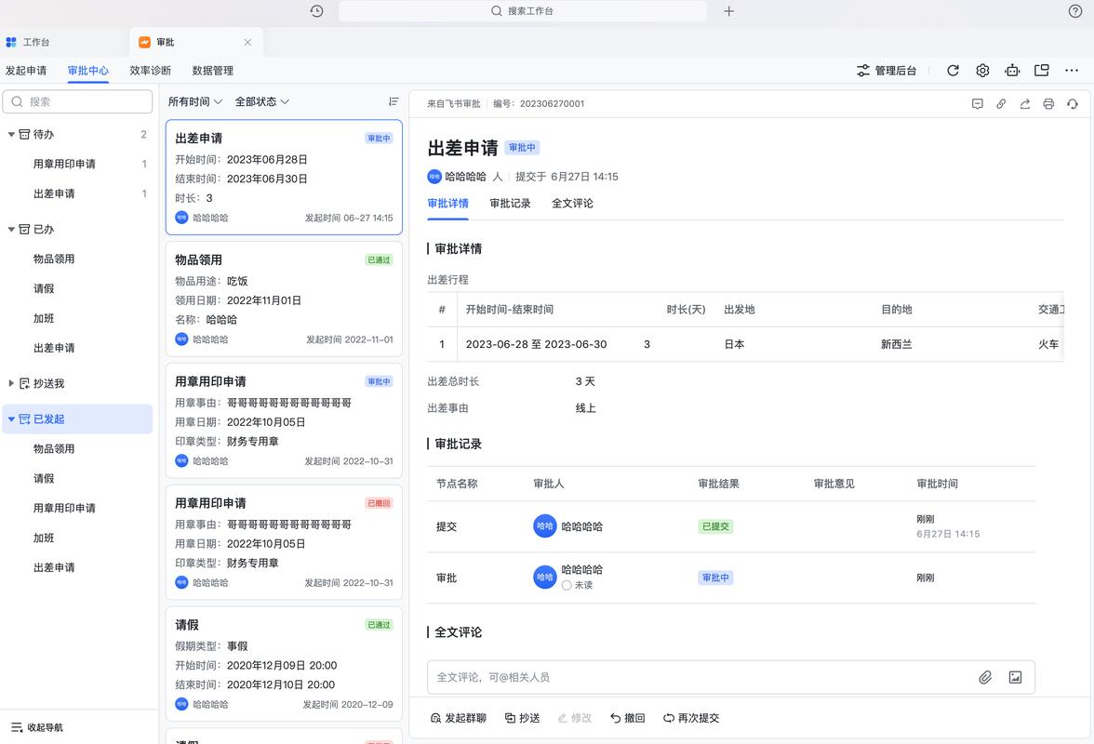This screenshot has height=744, width=1094.
Task: Click the sidebar search field
Action: (x=77, y=101)
